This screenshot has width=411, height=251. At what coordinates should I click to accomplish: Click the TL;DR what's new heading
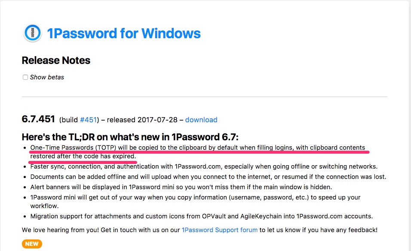coord(130,137)
